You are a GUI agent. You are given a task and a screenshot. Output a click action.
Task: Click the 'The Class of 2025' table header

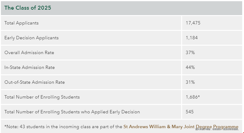coord(28,8)
